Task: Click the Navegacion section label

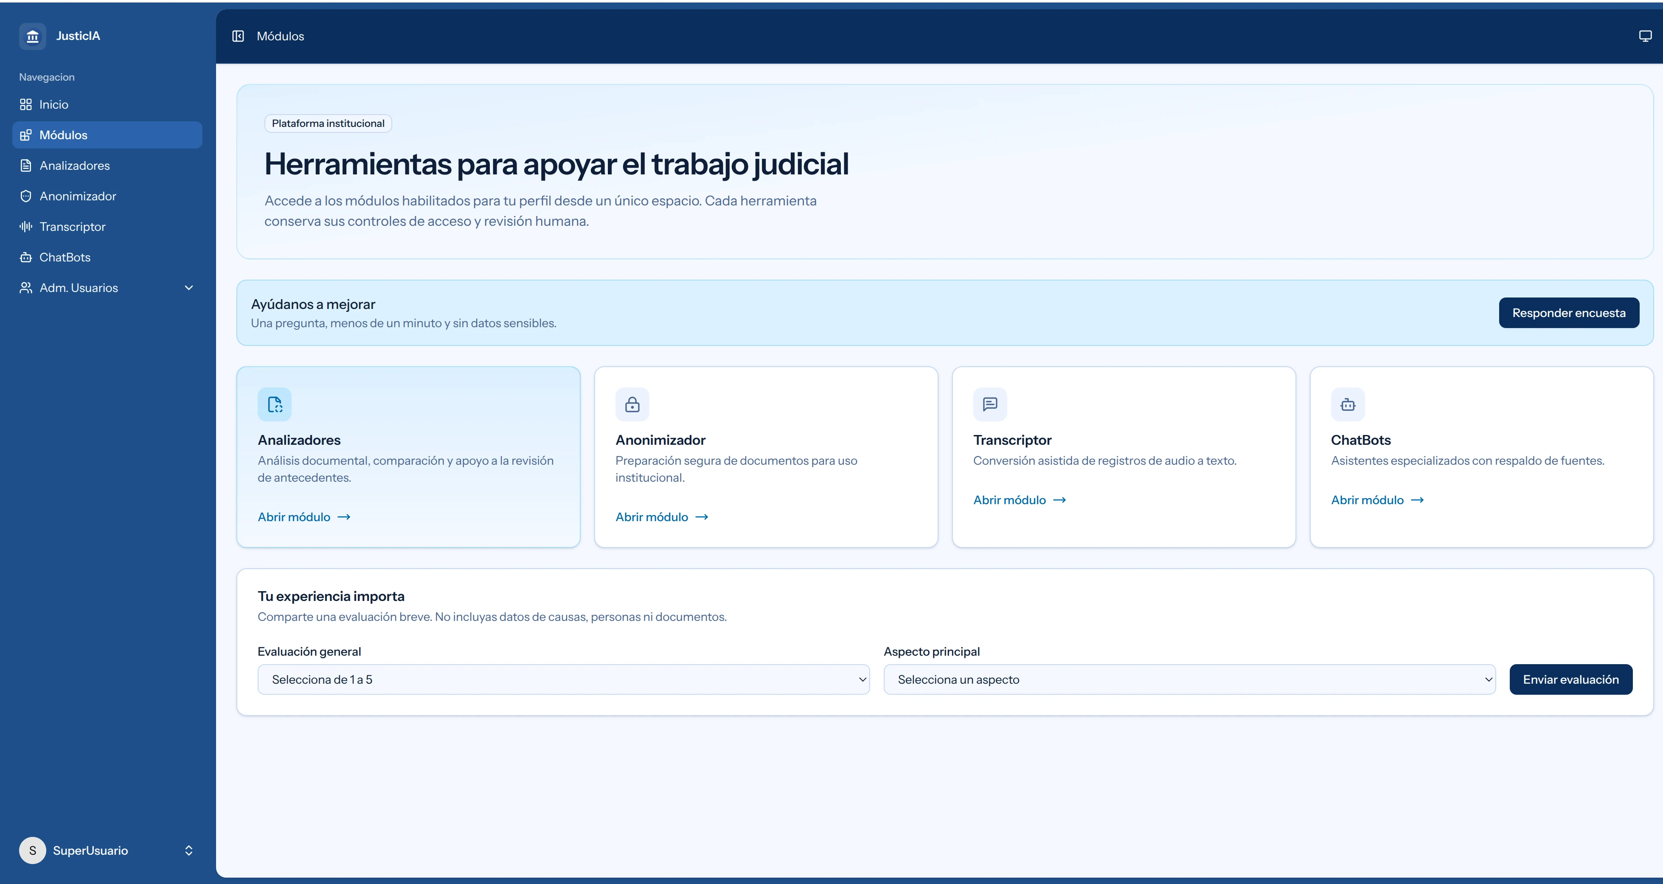Action: pos(47,77)
